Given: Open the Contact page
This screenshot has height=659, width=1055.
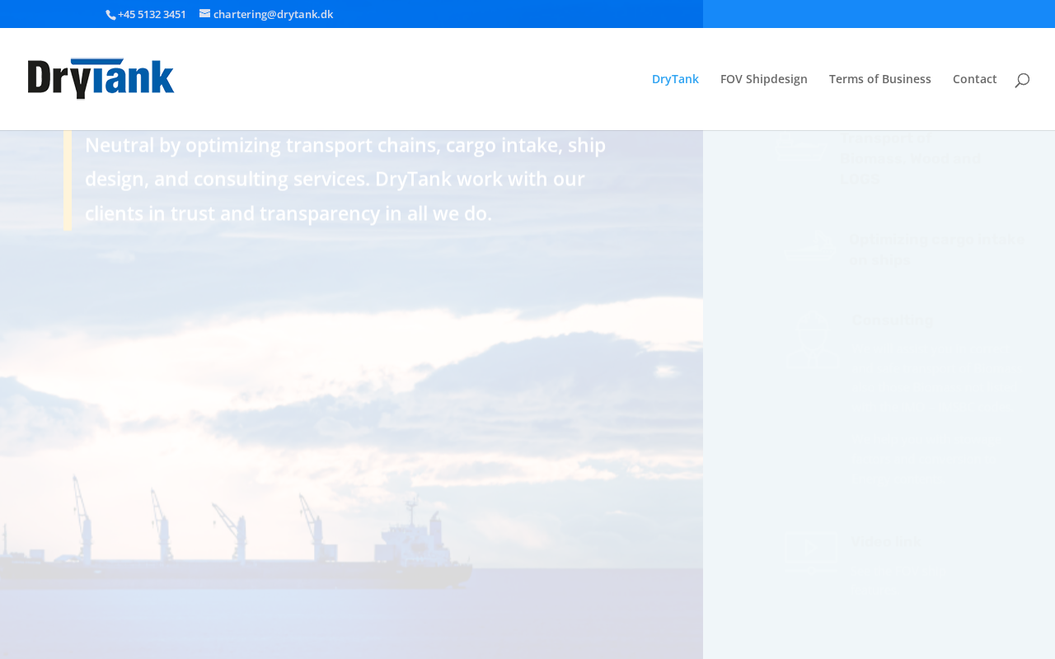Looking at the screenshot, I should pyautogui.click(x=975, y=79).
